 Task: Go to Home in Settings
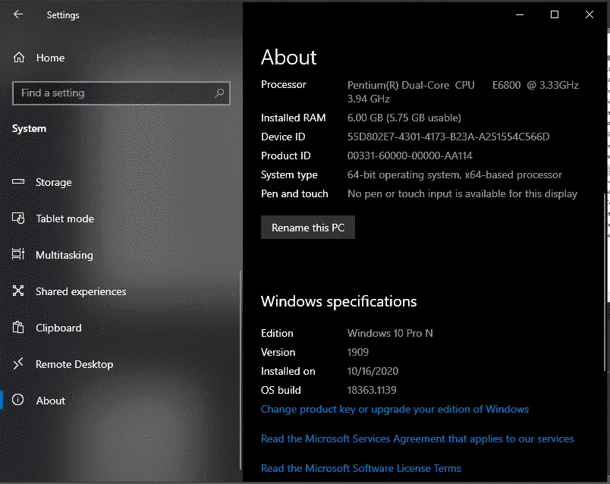(50, 58)
